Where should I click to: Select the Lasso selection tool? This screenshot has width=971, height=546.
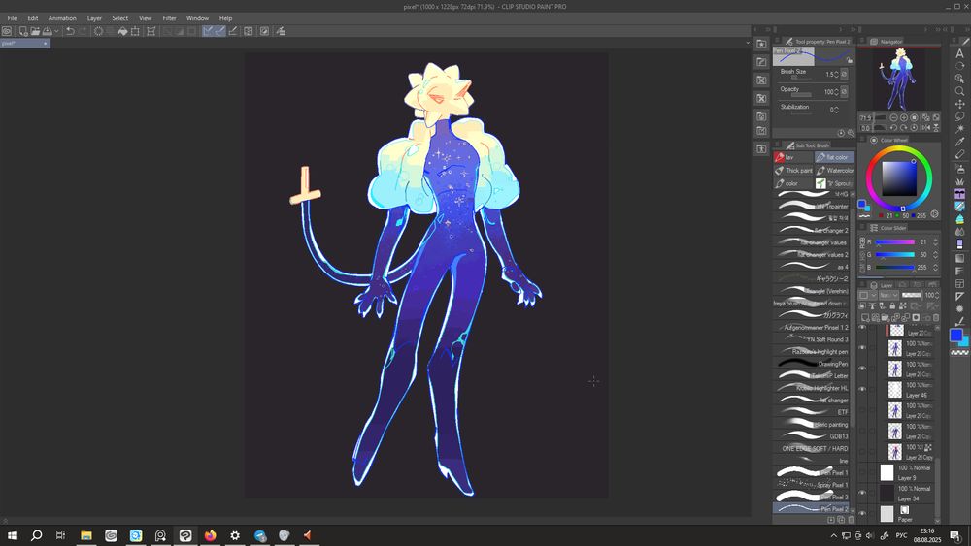click(x=960, y=116)
